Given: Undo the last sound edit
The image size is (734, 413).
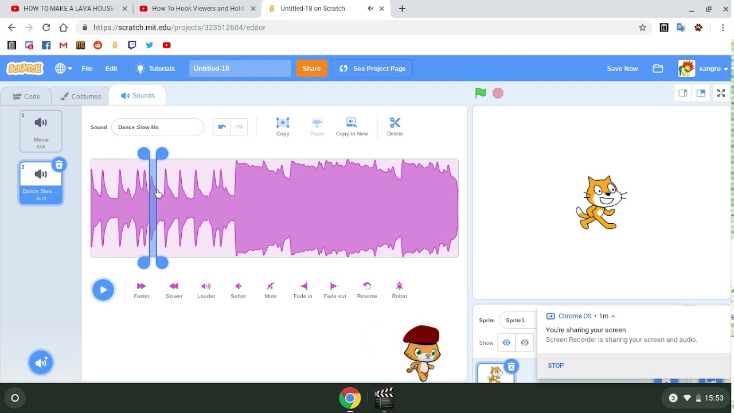Looking at the screenshot, I should 222,127.
